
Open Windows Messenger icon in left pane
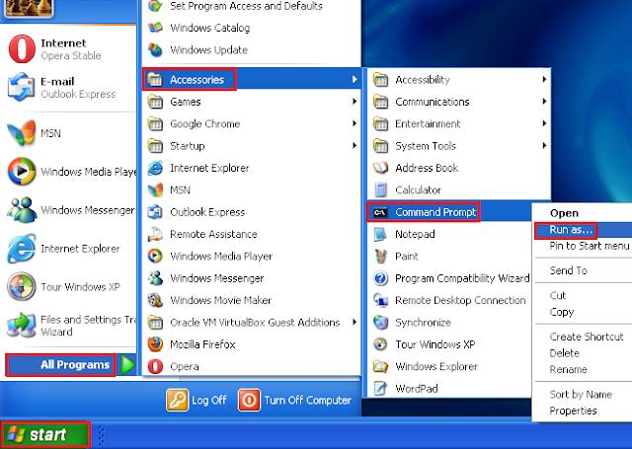click(x=22, y=210)
